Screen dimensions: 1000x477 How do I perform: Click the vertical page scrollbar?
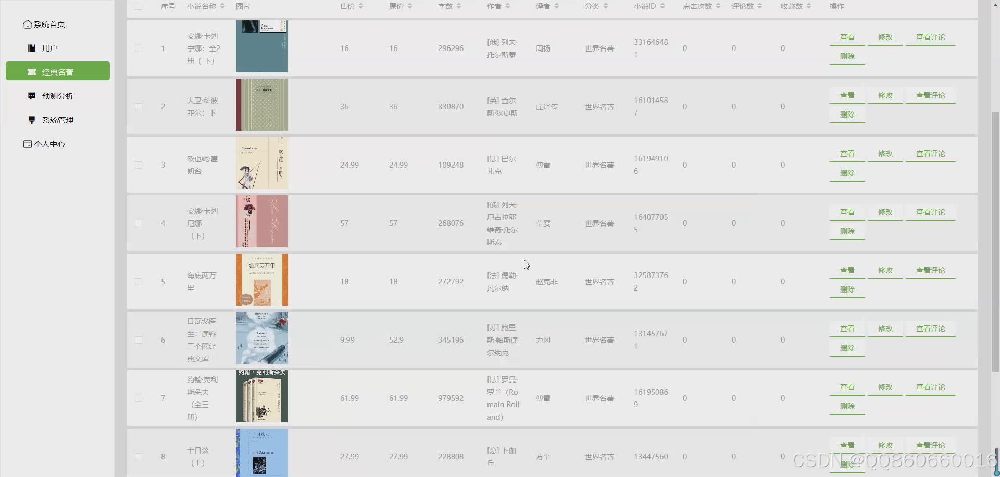coord(995,242)
